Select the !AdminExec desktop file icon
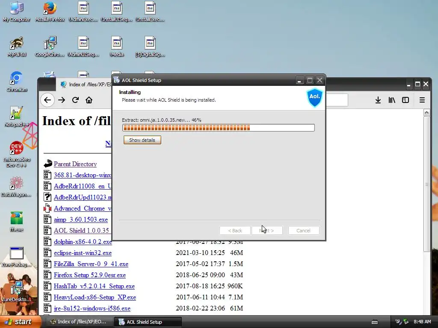This screenshot has height=328, width=438. click(83, 12)
